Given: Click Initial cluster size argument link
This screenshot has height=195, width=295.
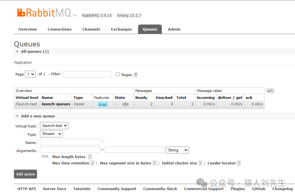Looking at the screenshot, I should click(179, 163).
